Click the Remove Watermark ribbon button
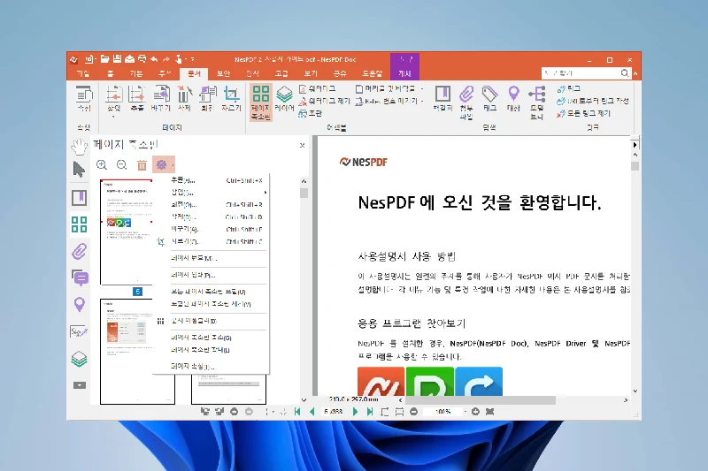Screen dimensions: 708x471 coord(324,101)
